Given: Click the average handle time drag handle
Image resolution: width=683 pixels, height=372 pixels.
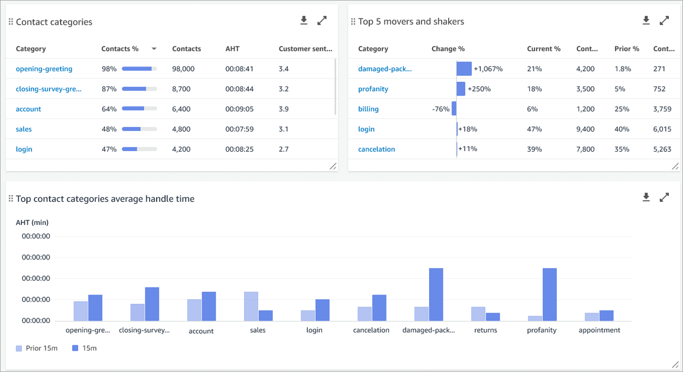Looking at the screenshot, I should pyautogui.click(x=10, y=199).
